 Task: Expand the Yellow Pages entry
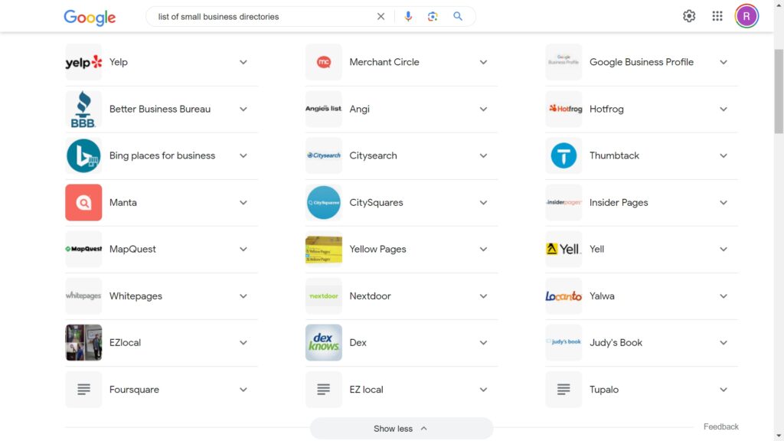click(483, 249)
